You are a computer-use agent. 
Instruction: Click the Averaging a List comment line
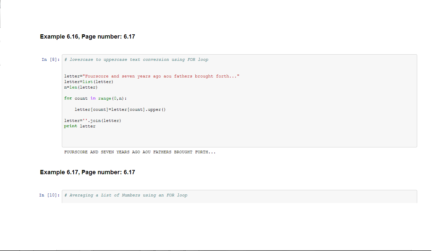pos(126,195)
